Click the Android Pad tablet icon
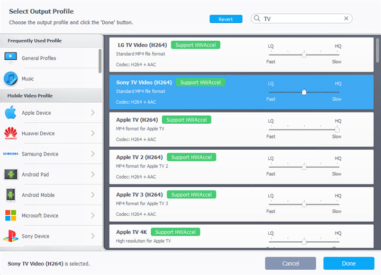This screenshot has height=275, width=381. (11, 174)
